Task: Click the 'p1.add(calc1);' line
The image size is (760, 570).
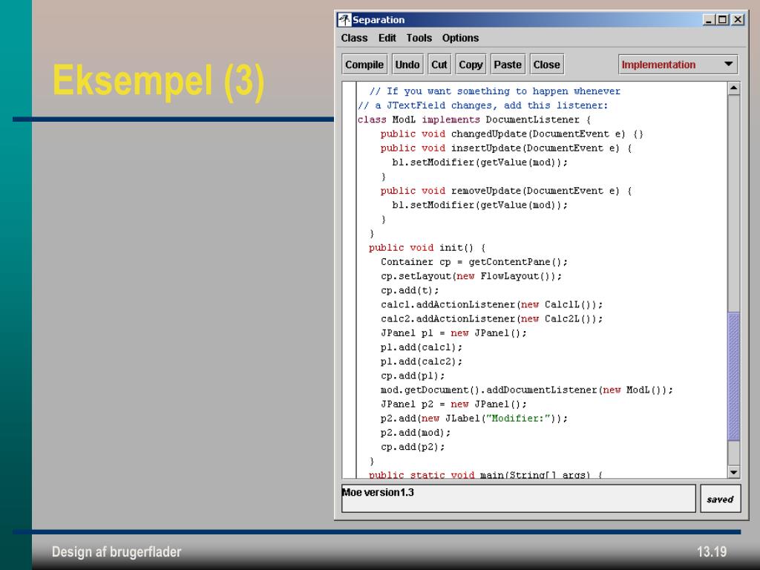Action: (422, 347)
